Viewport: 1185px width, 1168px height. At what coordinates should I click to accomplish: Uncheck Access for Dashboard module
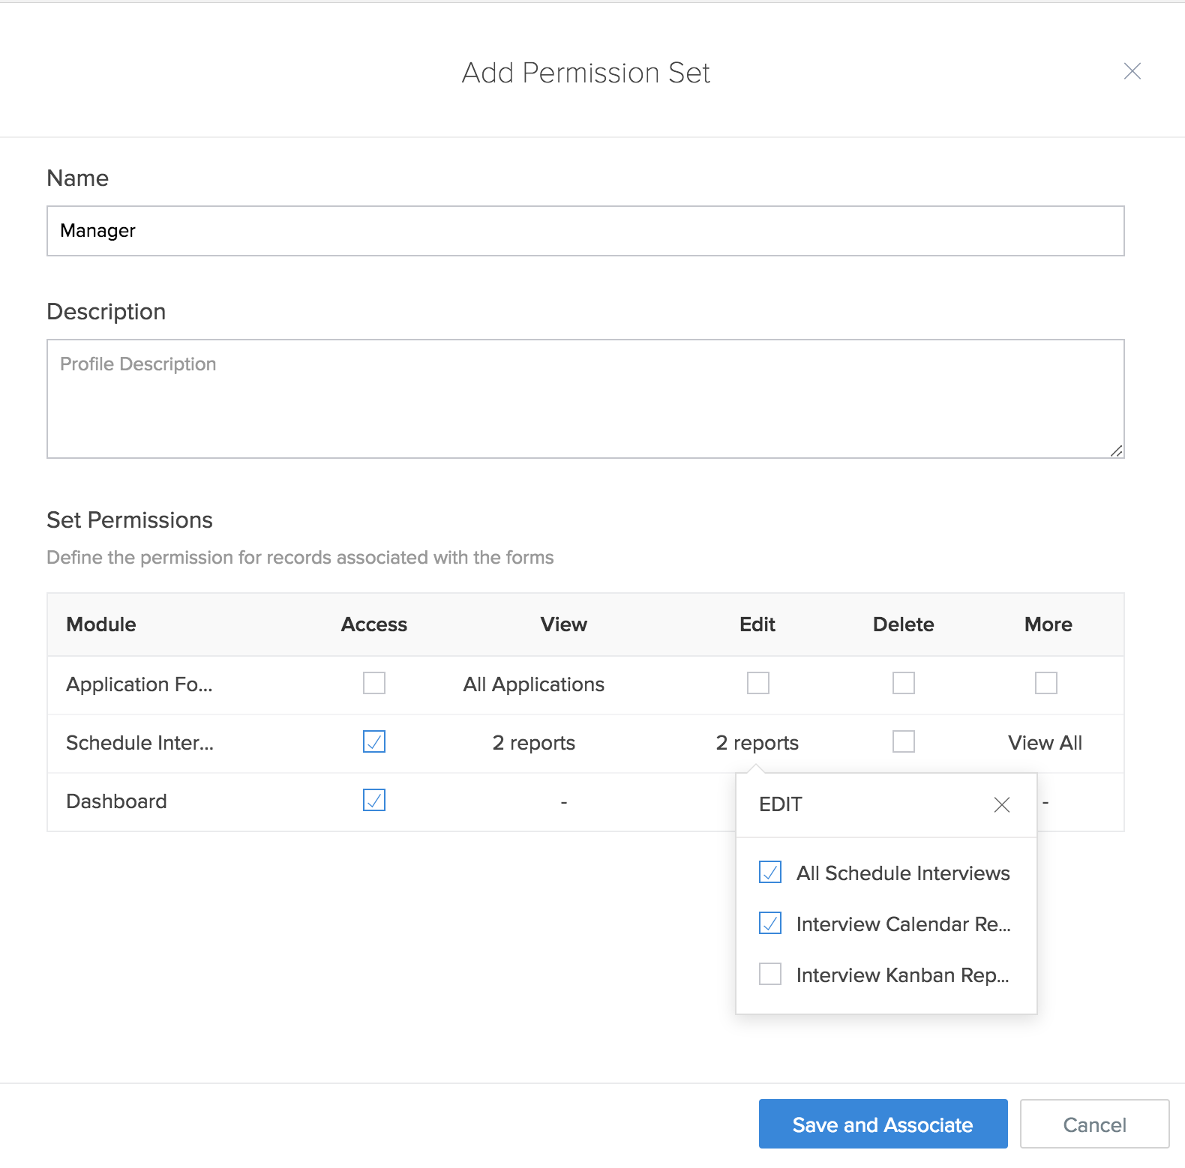pos(374,800)
